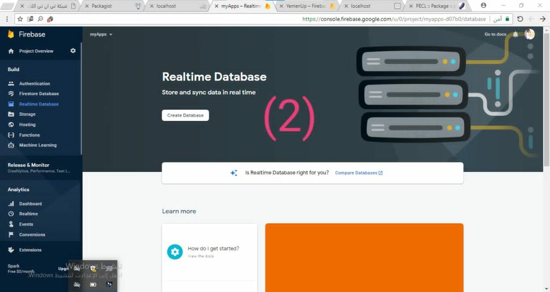Viewport: 550px width, 292px height.
Task: Open the browser profile icon in title bar
Action: coord(483,5)
